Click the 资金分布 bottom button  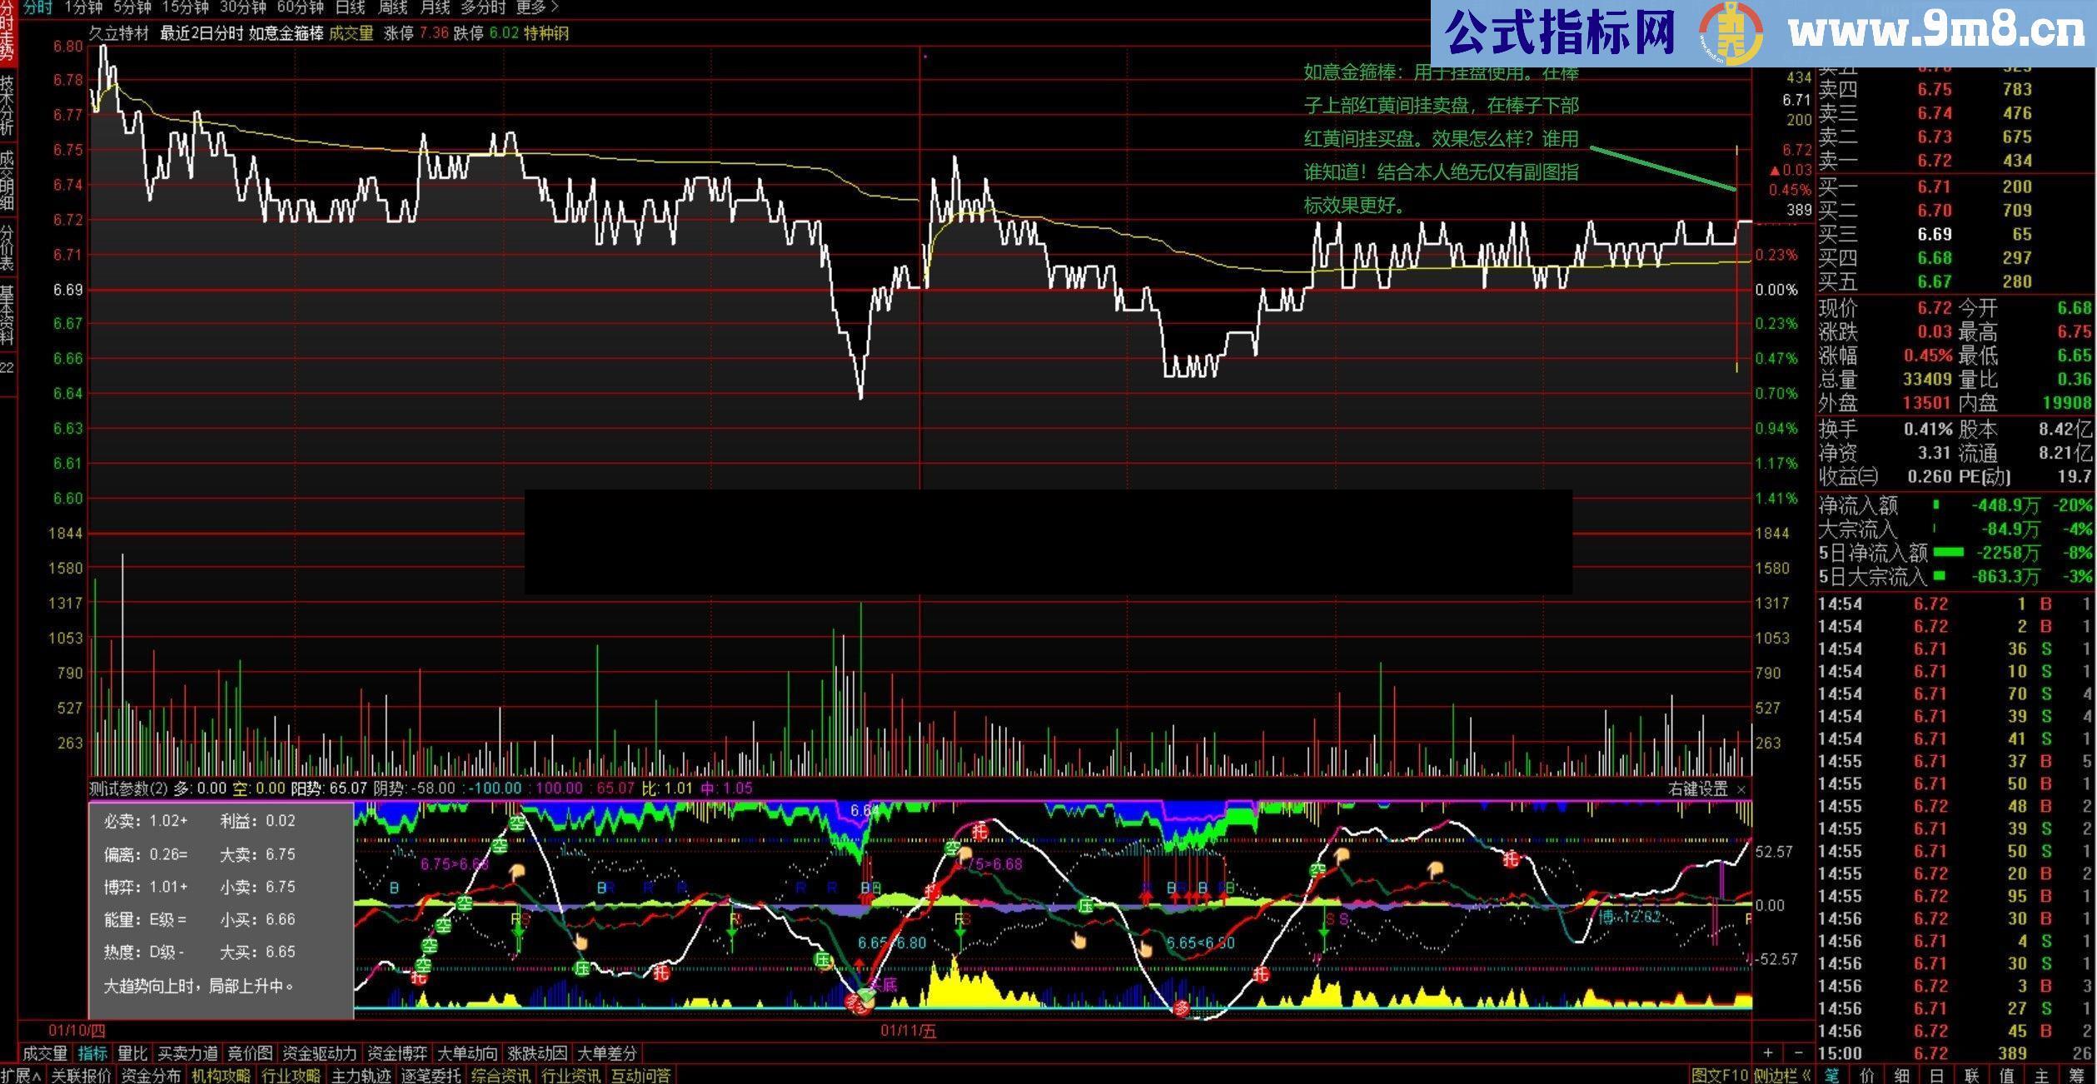151,1075
